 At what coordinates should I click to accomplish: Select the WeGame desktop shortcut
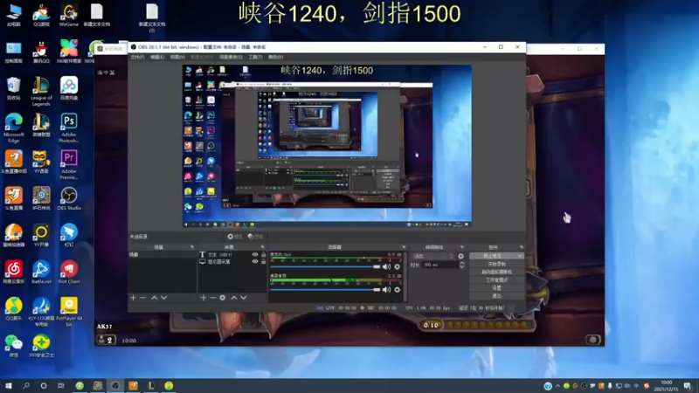coord(69,16)
